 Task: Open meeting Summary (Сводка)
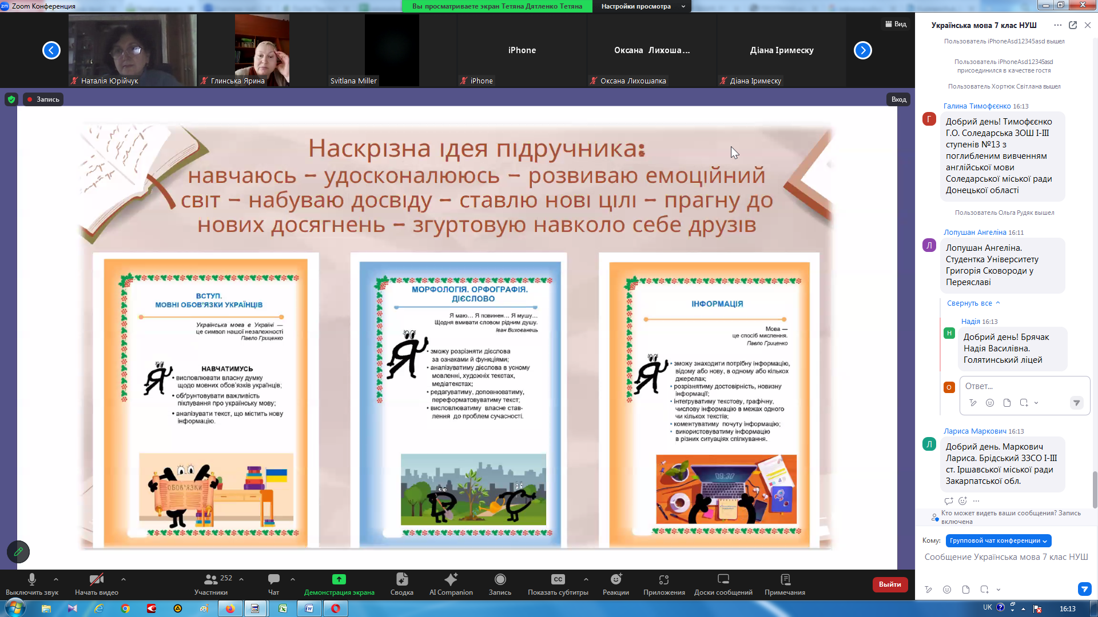[401, 584]
